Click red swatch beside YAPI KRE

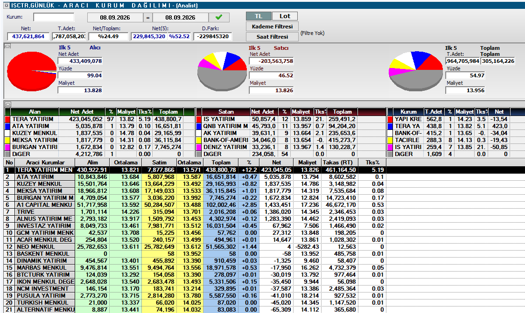pyautogui.click(x=390, y=119)
